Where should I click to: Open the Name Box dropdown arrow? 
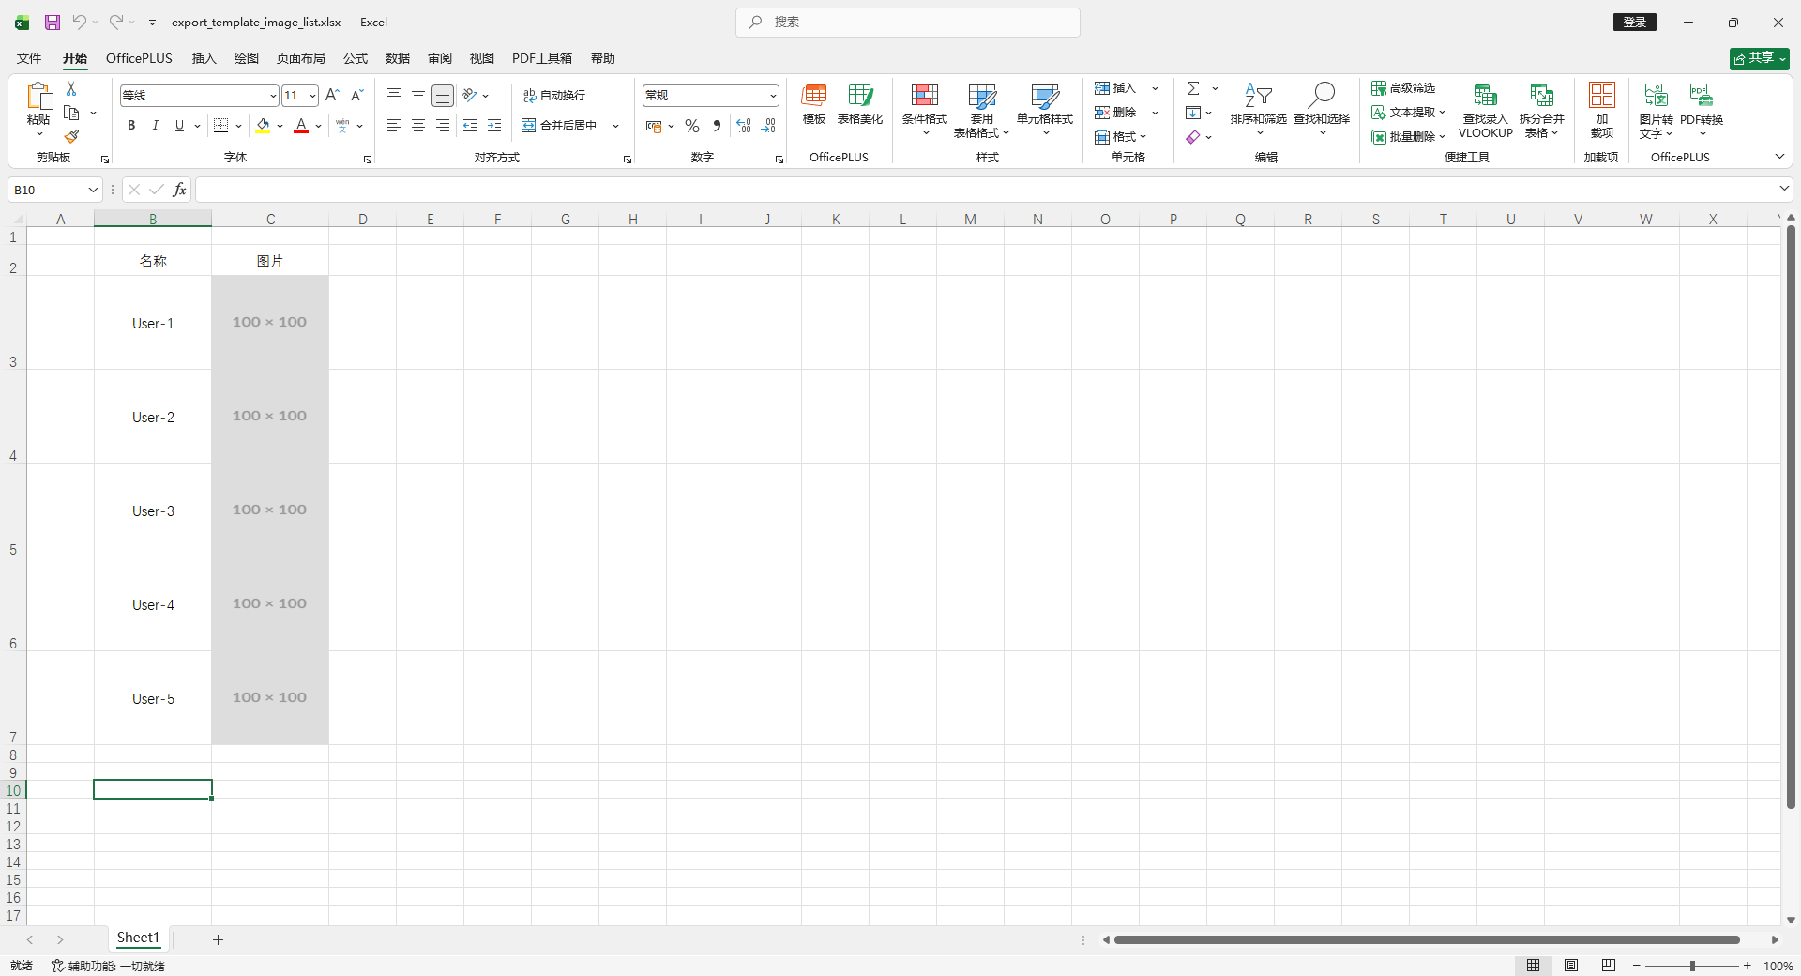[93, 191]
